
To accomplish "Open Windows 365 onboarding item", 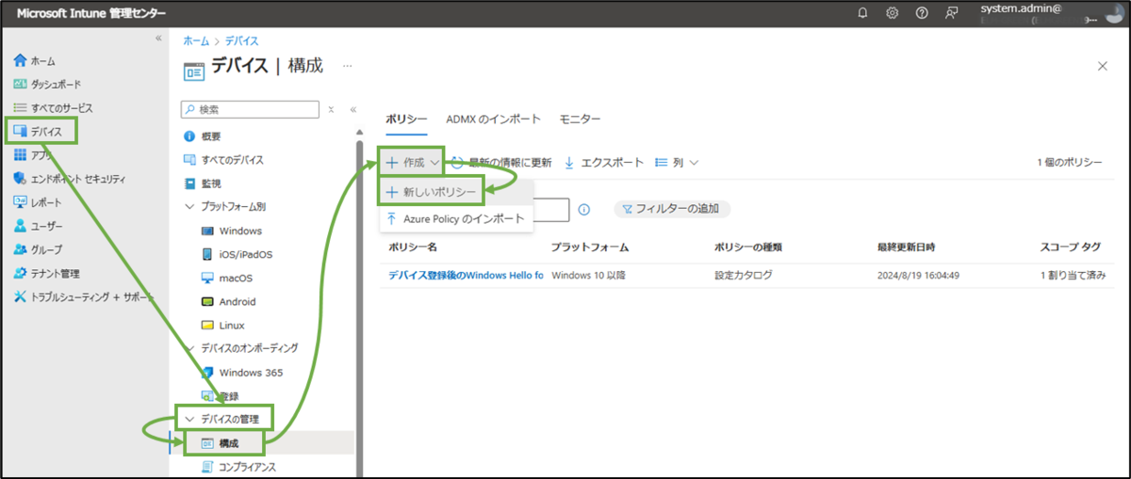I will tap(242, 373).
